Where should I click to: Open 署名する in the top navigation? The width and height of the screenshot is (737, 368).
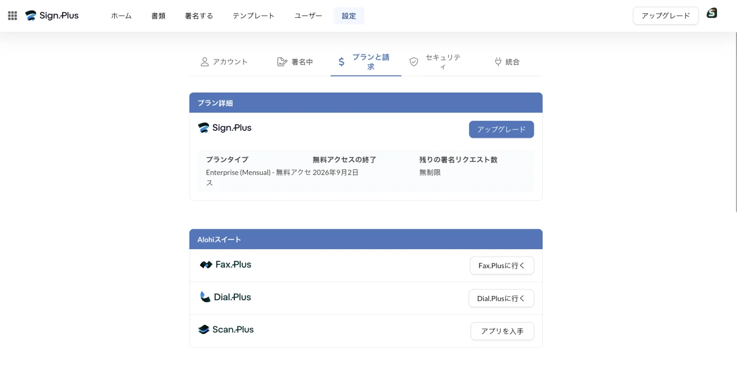click(199, 16)
